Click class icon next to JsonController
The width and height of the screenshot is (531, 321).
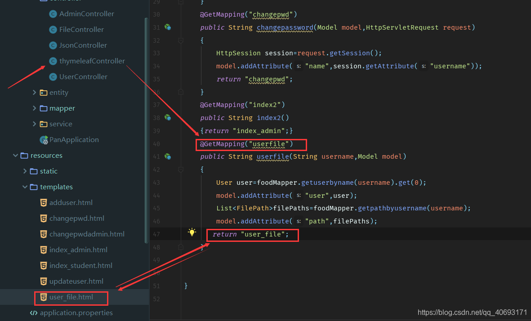(53, 45)
